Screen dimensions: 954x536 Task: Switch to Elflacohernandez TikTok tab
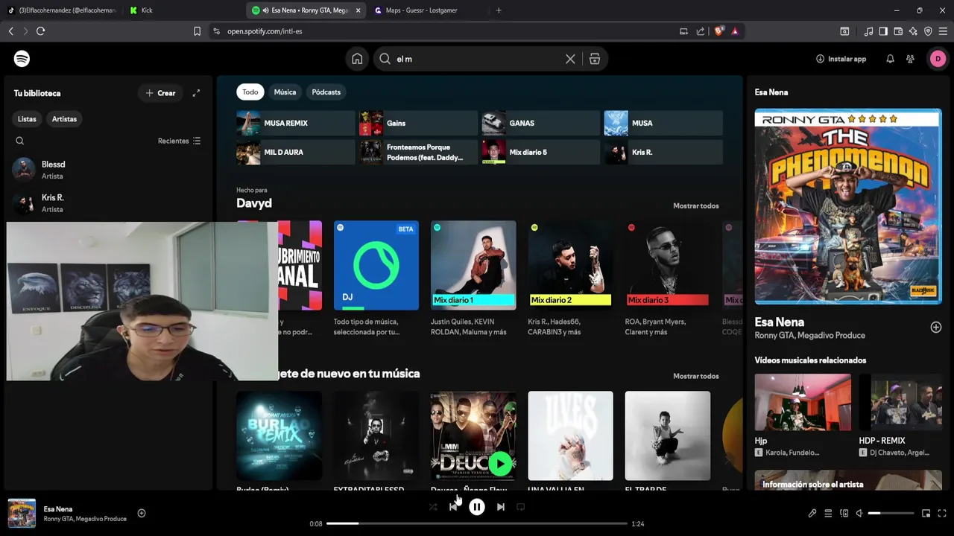pyautogui.click(x=63, y=10)
